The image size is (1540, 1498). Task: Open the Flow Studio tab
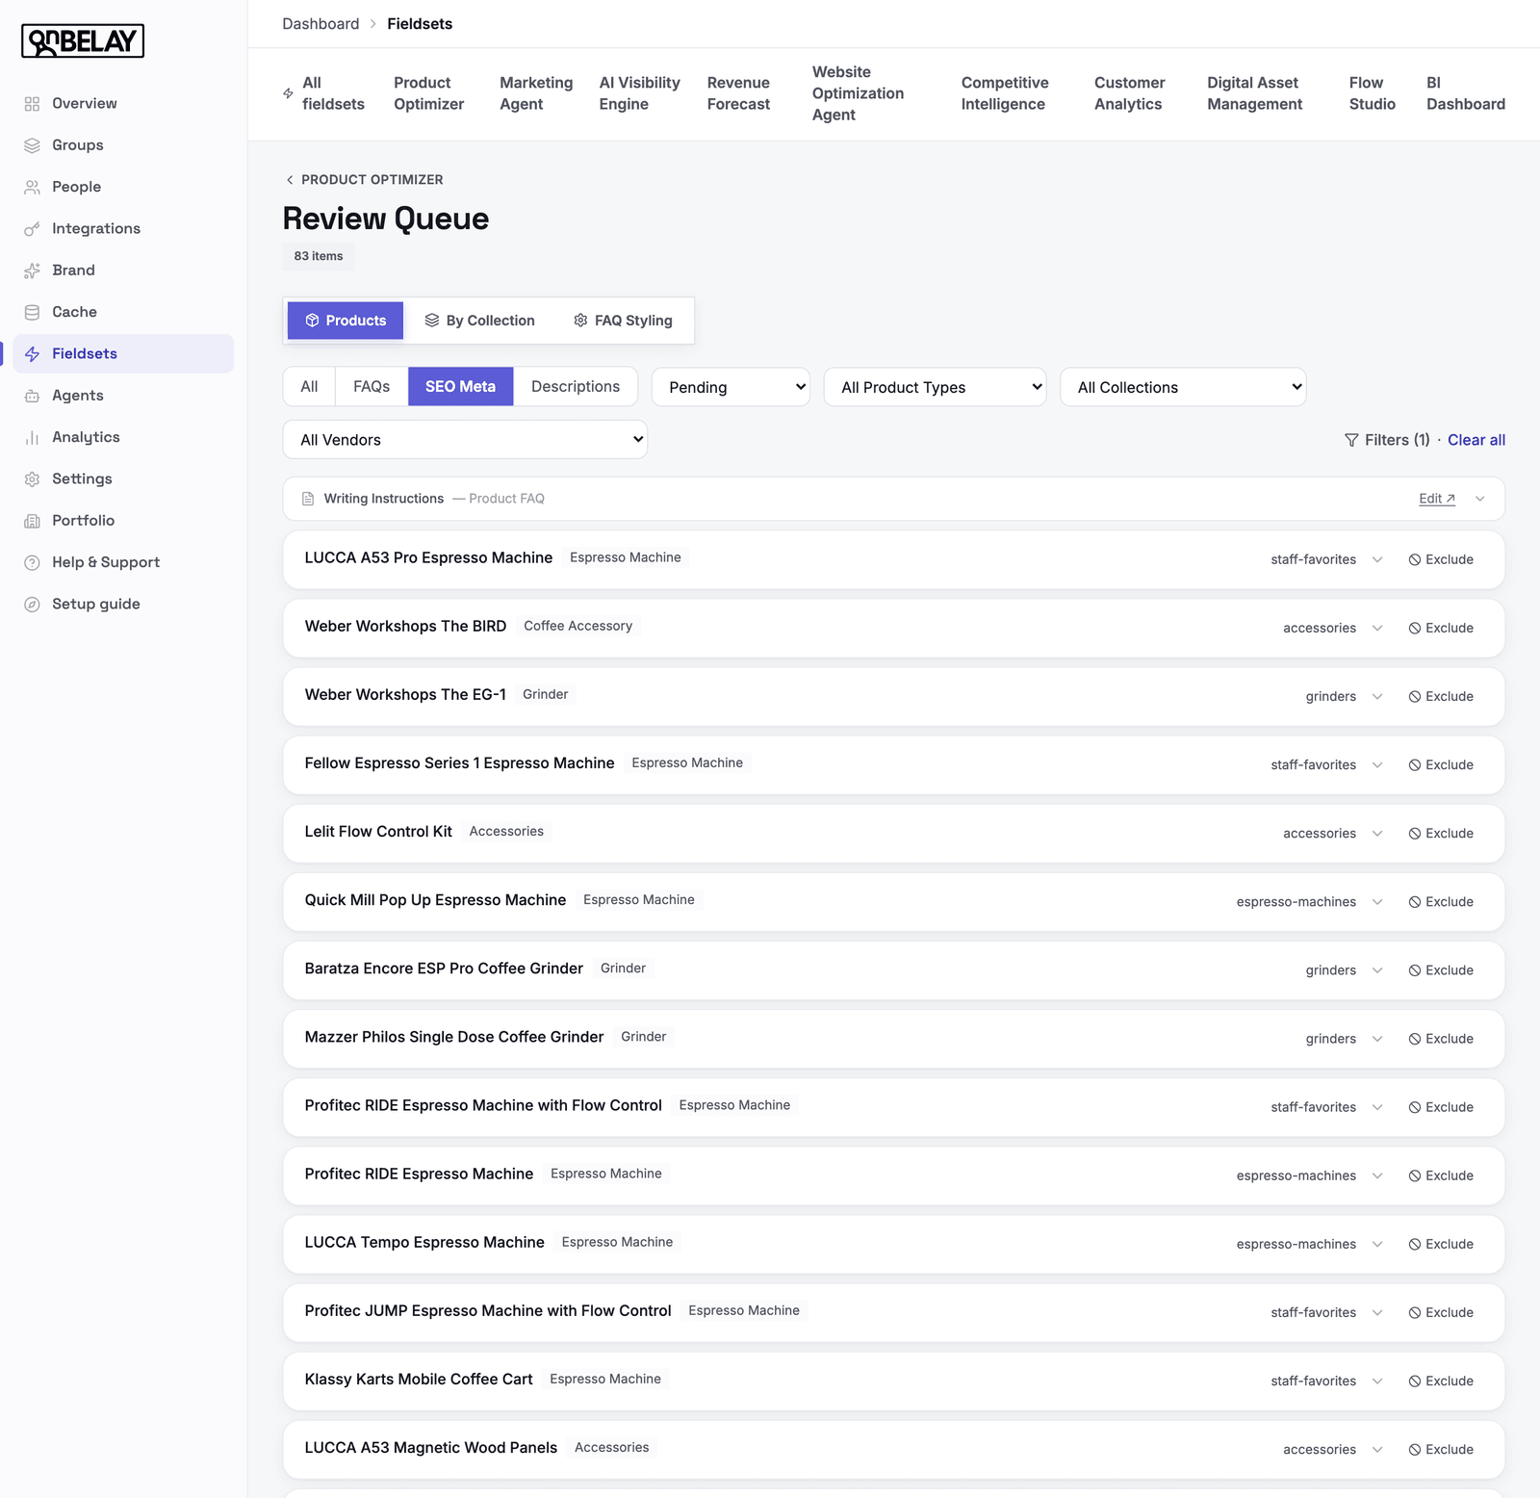coord(1372,93)
